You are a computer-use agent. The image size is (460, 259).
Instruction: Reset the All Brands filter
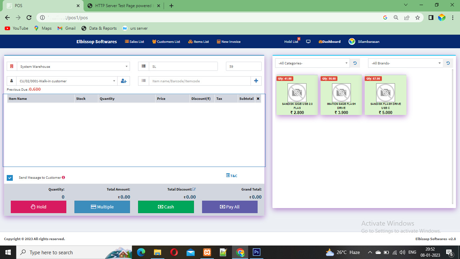pos(448,63)
